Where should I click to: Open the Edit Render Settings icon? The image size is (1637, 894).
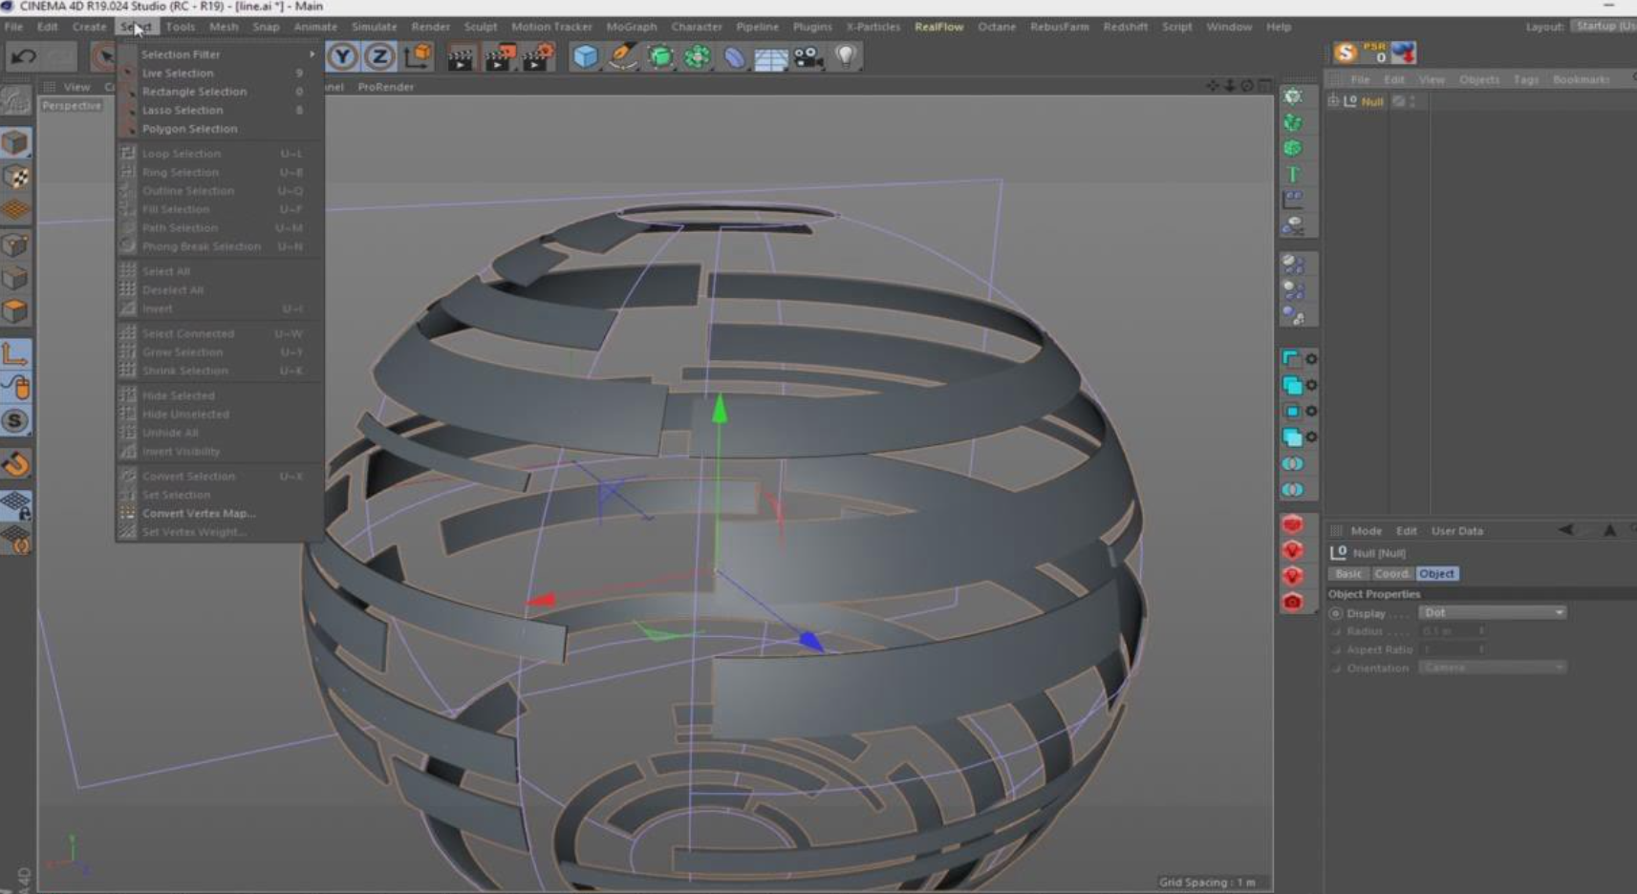tap(538, 58)
